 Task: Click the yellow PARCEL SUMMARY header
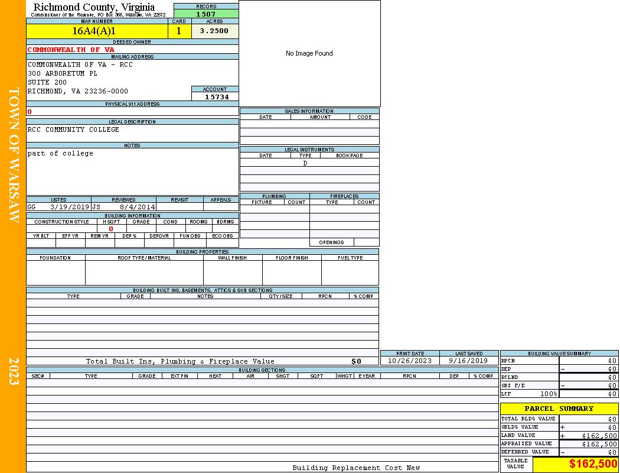point(559,409)
